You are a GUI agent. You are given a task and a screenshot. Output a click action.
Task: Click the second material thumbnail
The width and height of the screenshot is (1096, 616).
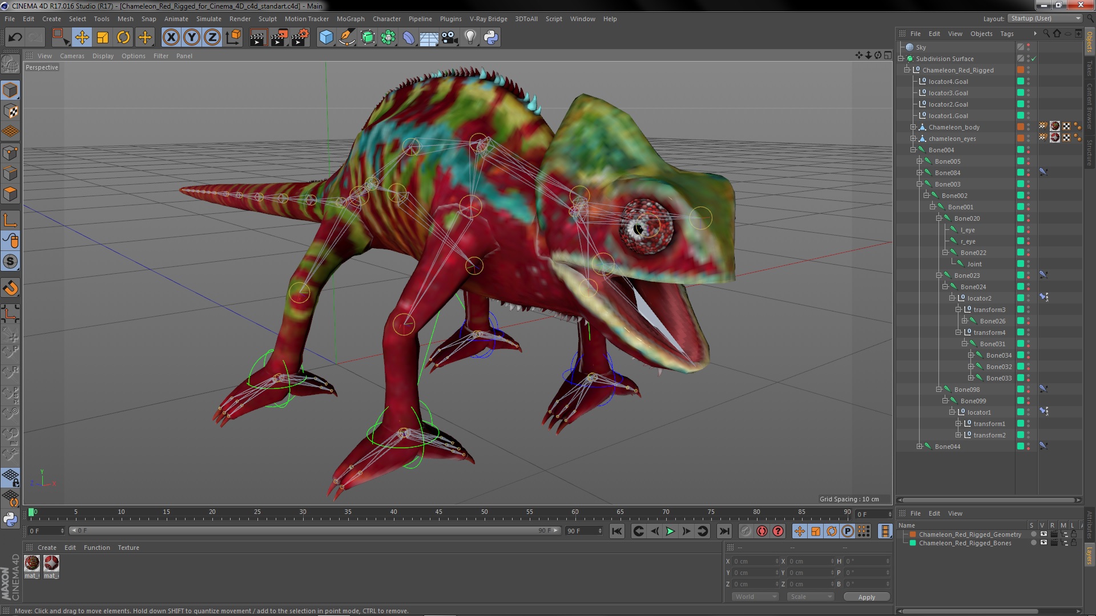(51, 564)
